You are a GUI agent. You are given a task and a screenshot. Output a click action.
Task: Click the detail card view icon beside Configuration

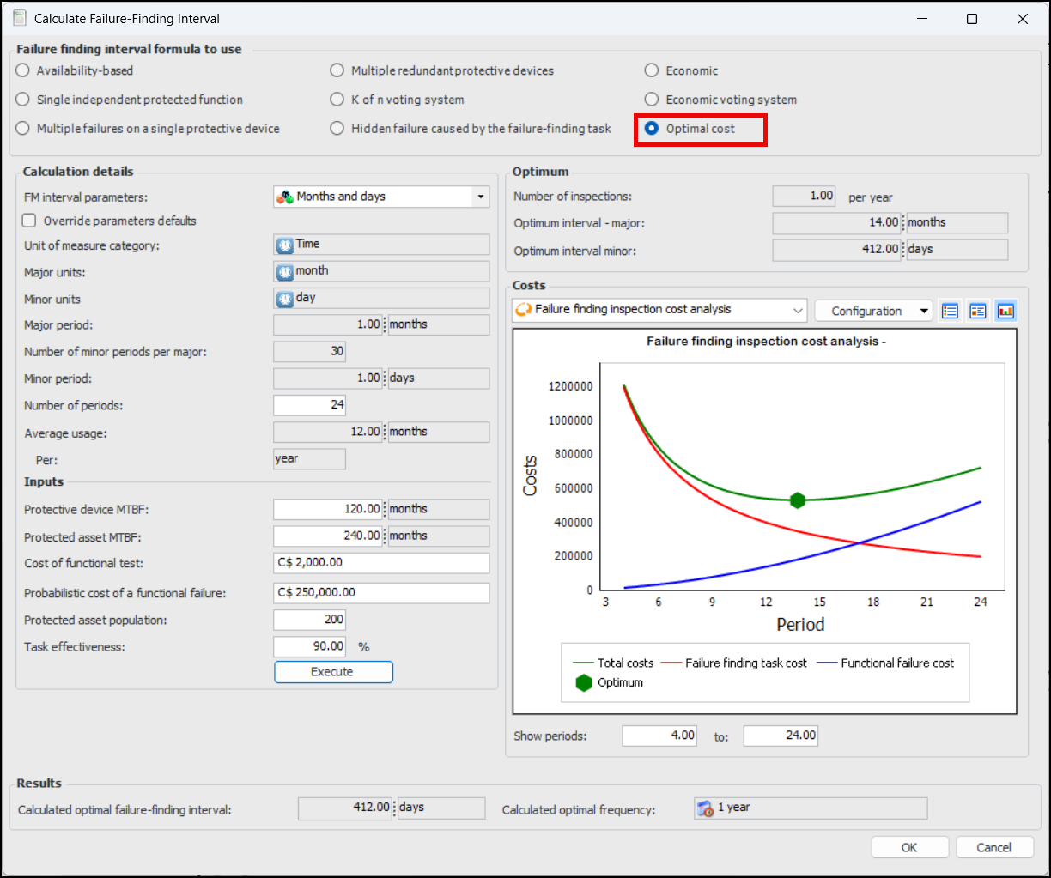978,311
